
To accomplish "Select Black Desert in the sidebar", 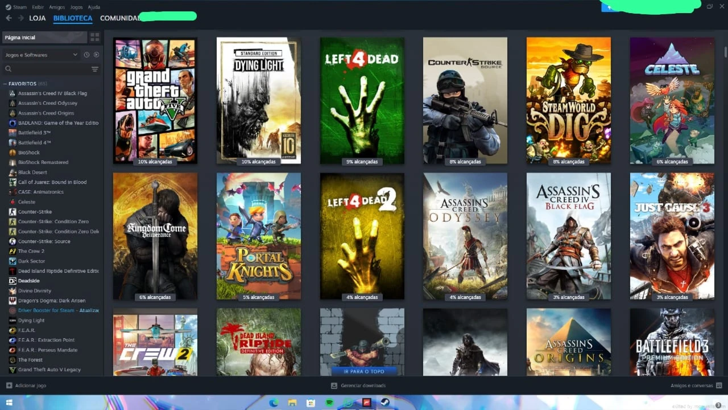I will point(32,172).
